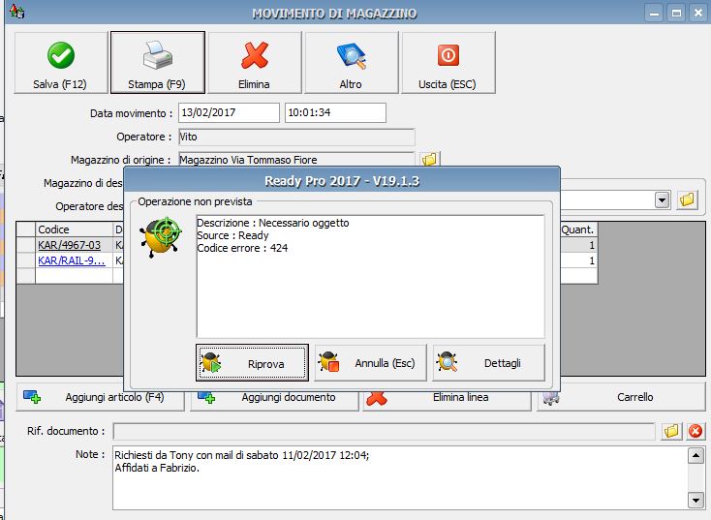Open the Carrello button
Viewport: 711px width, 520px height.
coord(621,398)
